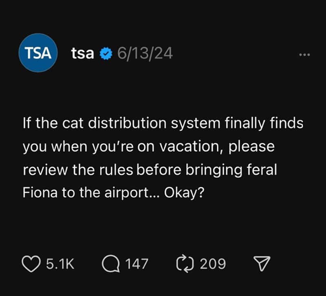
Task: View the 5.1K likes count
Action: [x=60, y=264]
